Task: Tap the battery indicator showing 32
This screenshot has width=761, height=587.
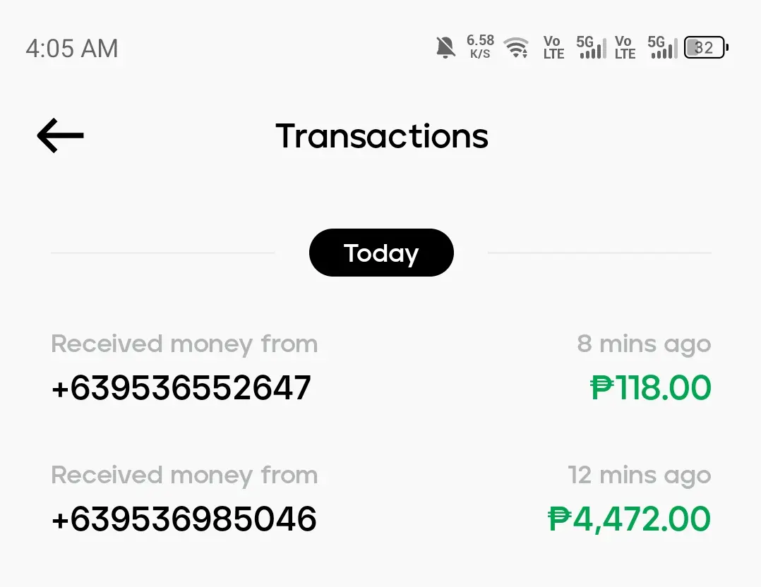Action: click(x=706, y=47)
